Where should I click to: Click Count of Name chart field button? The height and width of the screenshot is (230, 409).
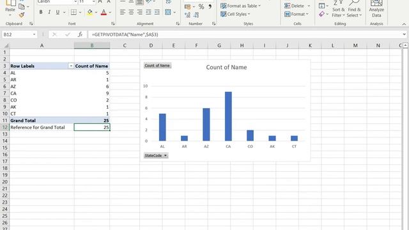click(x=157, y=65)
